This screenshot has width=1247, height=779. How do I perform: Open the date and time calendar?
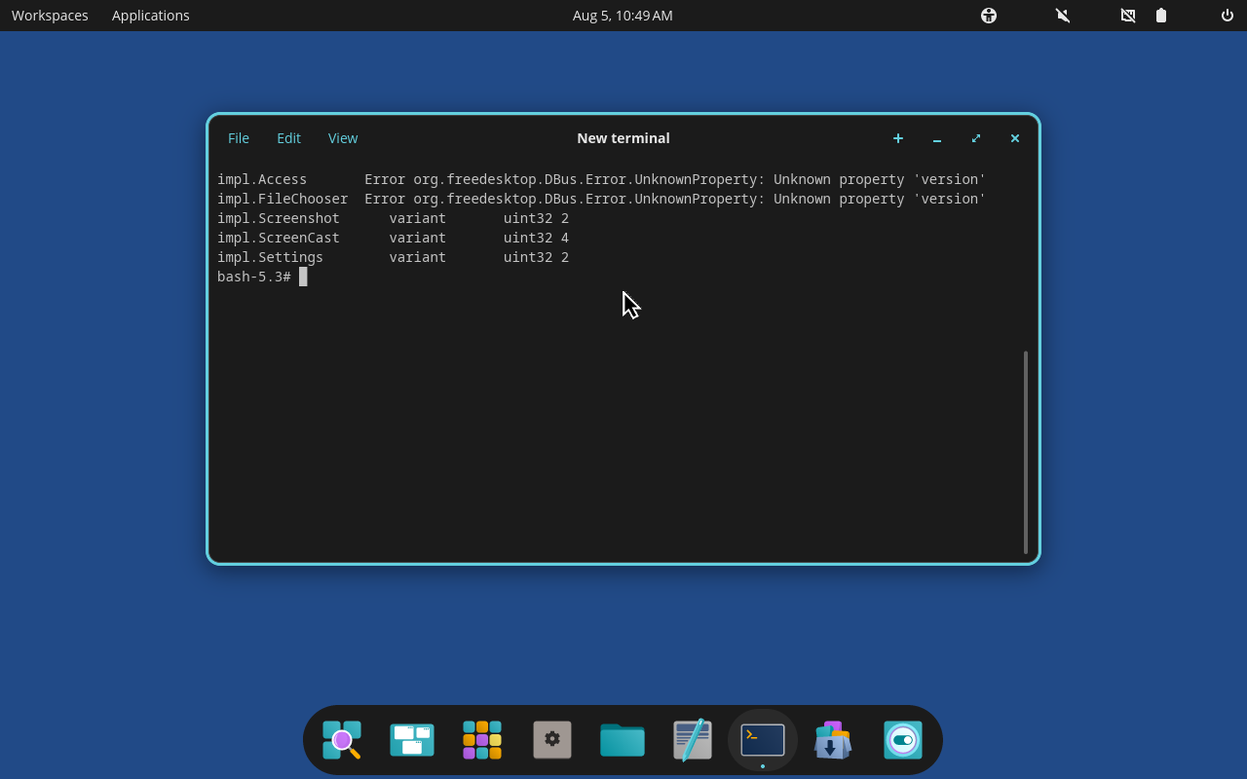(623, 16)
